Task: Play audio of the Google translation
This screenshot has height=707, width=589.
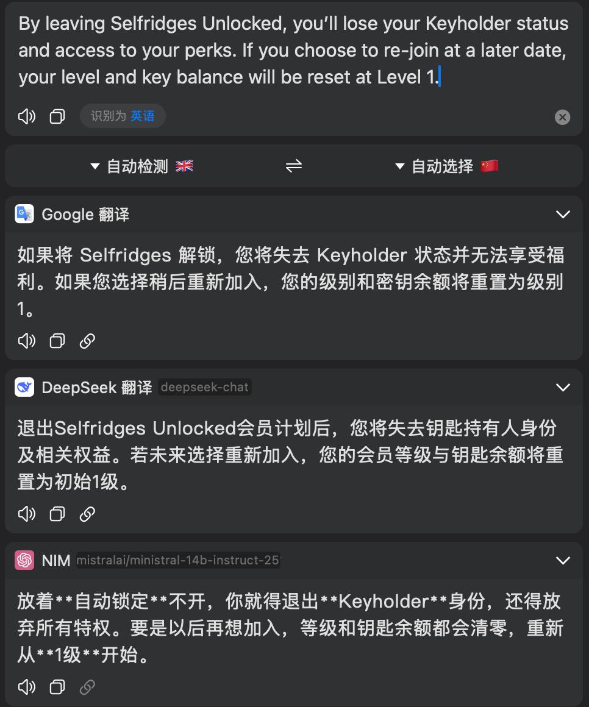Action: point(27,341)
